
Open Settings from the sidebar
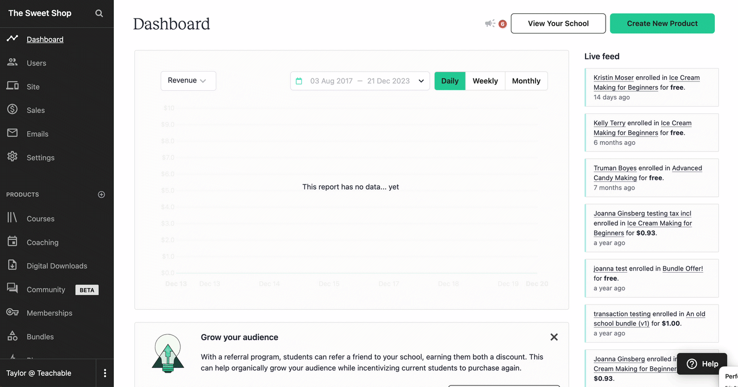click(x=41, y=158)
